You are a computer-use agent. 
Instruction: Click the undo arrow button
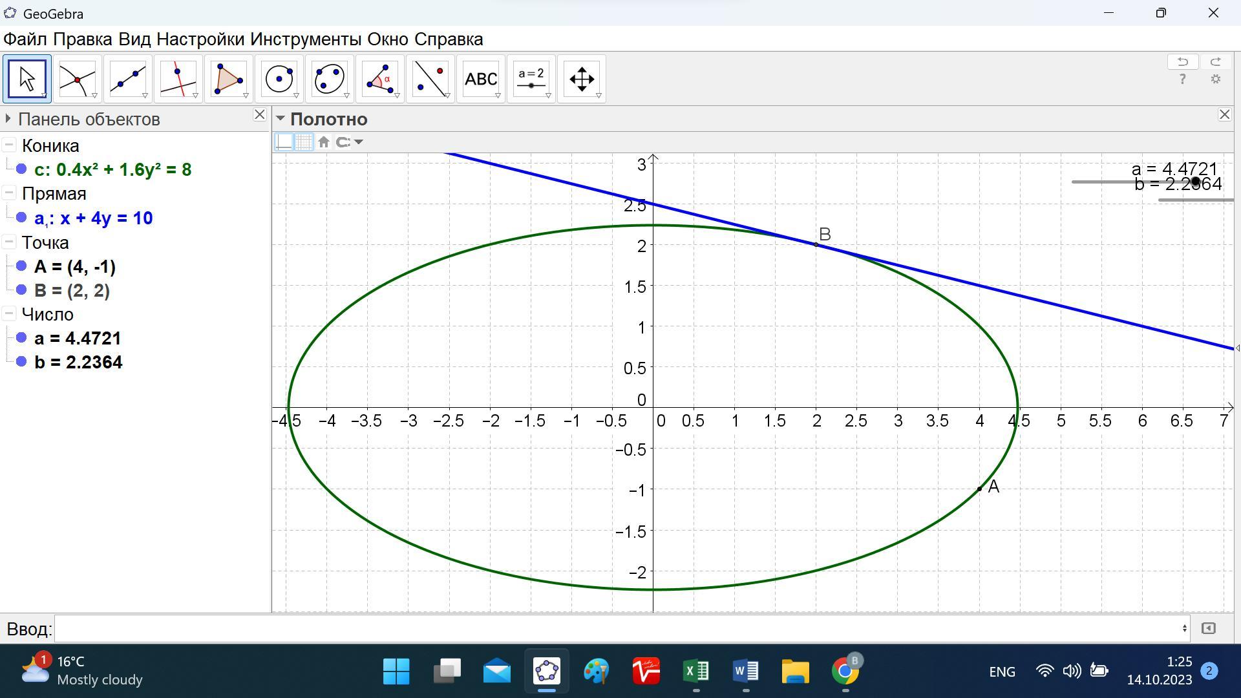coord(1183,61)
